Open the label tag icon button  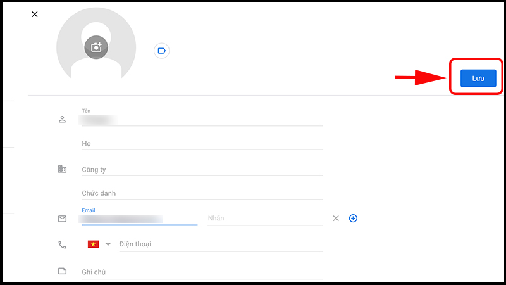[x=162, y=51]
